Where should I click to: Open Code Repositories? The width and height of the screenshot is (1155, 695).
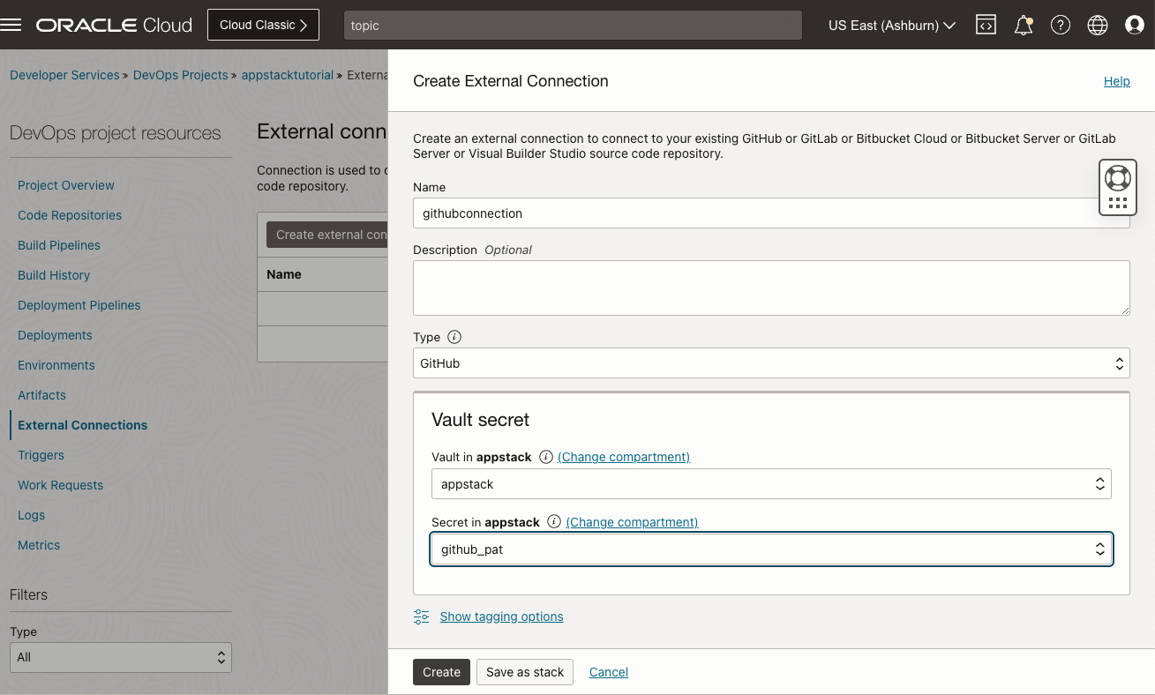click(70, 215)
